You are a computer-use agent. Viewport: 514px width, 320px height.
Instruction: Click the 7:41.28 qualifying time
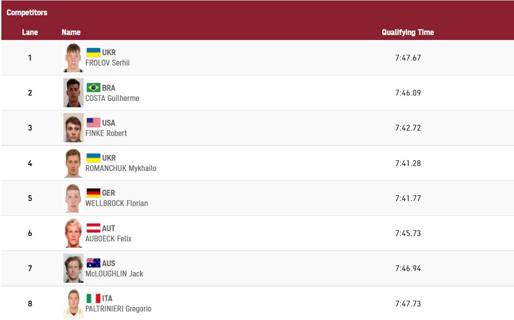click(x=408, y=163)
